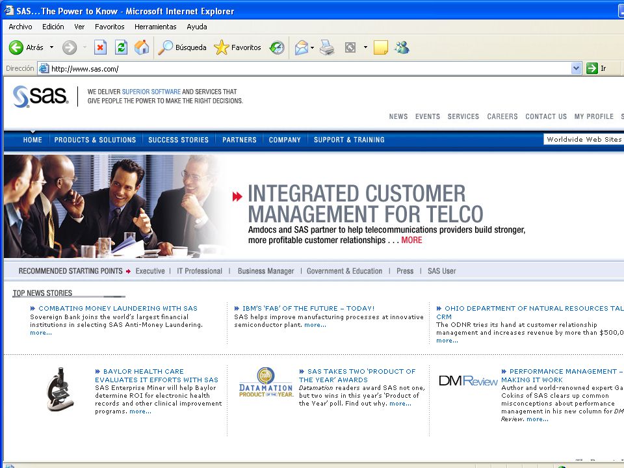Open the mail button dropdown arrow
Screen dimensions: 624x468
(x=313, y=47)
